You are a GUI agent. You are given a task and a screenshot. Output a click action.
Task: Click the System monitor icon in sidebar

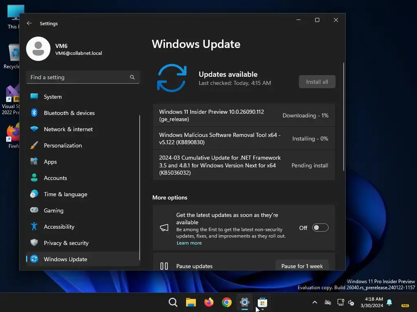(34, 97)
